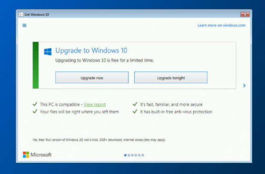265x174 pixels.
Task: Click 'It's fast, familiar, and more secure' text
Action: click(x=171, y=104)
